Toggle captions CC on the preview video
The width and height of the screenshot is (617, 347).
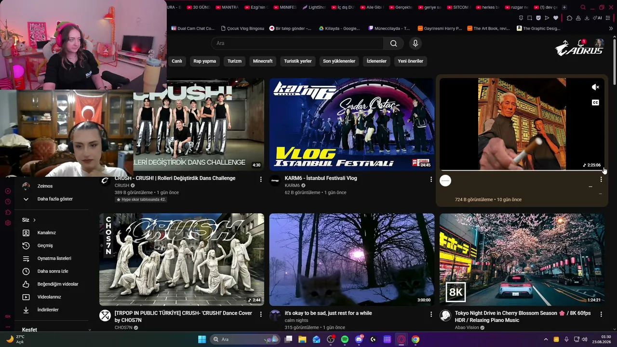click(595, 103)
